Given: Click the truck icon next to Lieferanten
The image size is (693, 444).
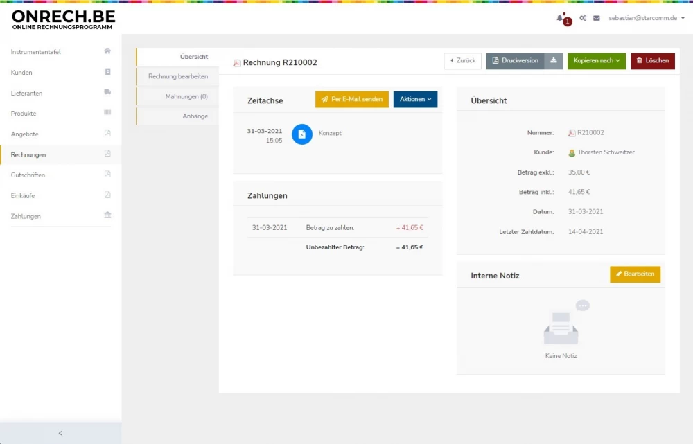Looking at the screenshot, I should coord(107,92).
